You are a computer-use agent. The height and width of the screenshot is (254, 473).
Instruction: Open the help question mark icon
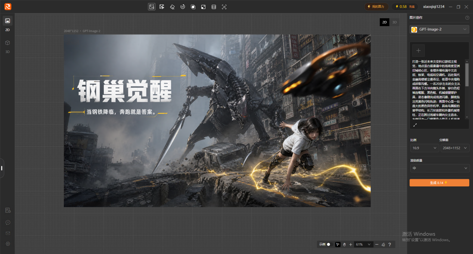pyautogui.click(x=389, y=244)
